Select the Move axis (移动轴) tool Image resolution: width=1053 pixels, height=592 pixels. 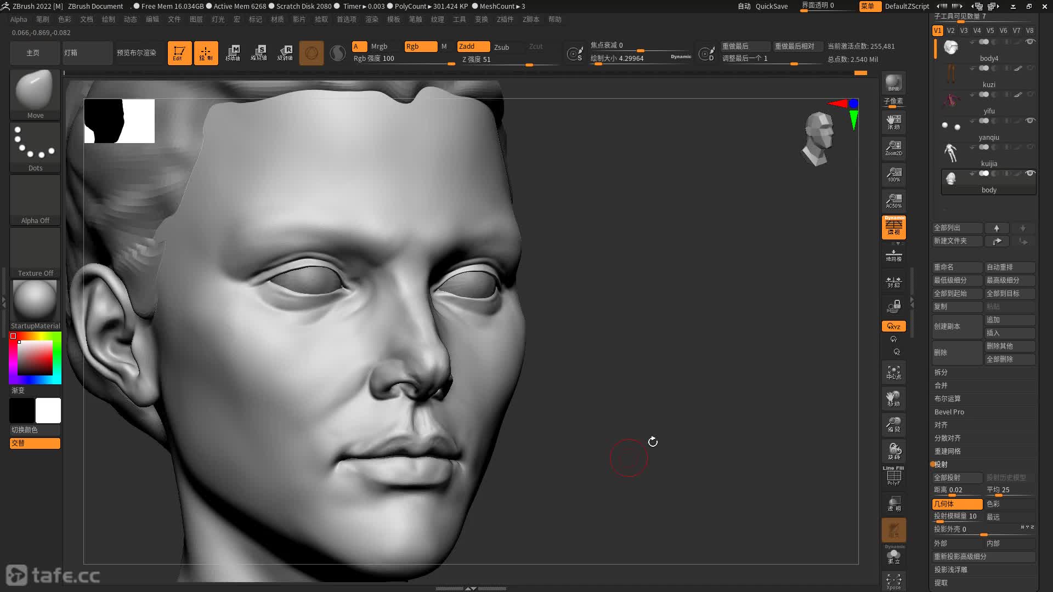pos(233,53)
